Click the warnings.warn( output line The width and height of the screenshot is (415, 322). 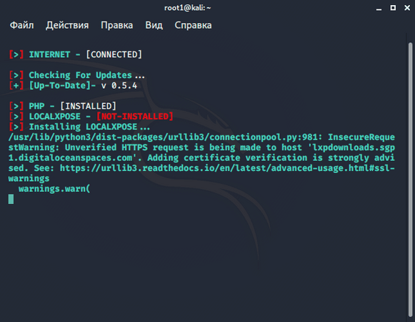(54, 189)
